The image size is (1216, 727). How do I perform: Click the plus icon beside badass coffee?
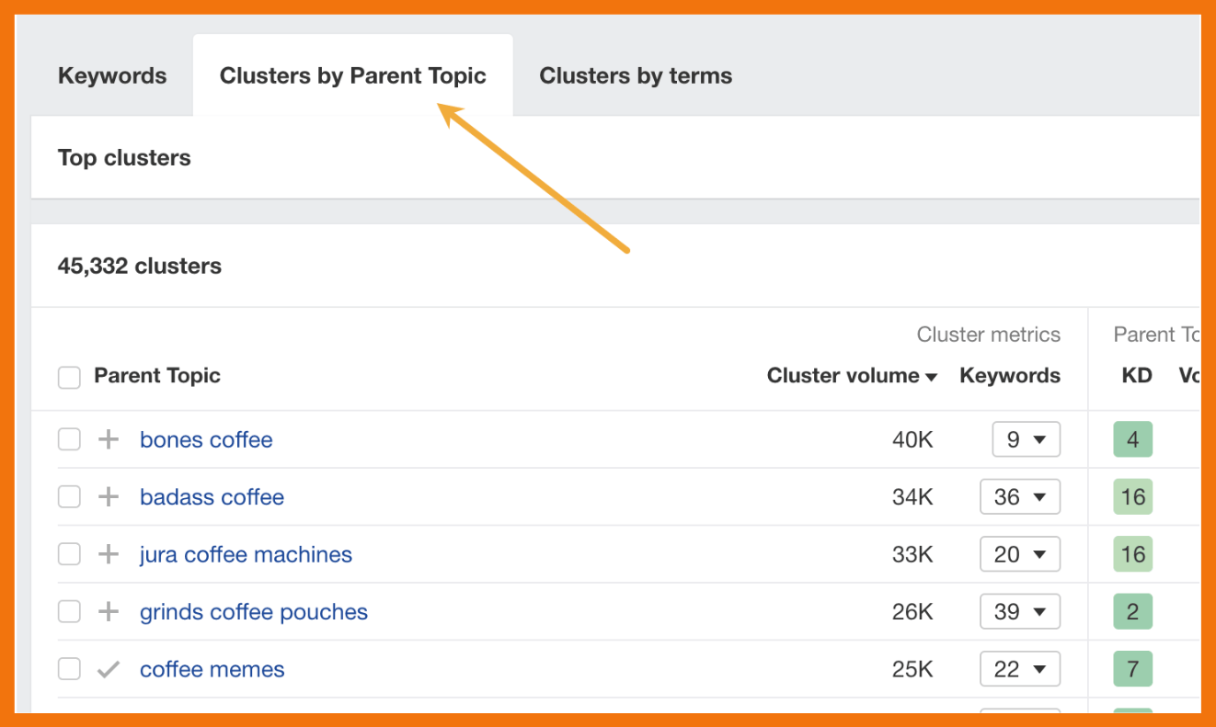click(x=108, y=496)
